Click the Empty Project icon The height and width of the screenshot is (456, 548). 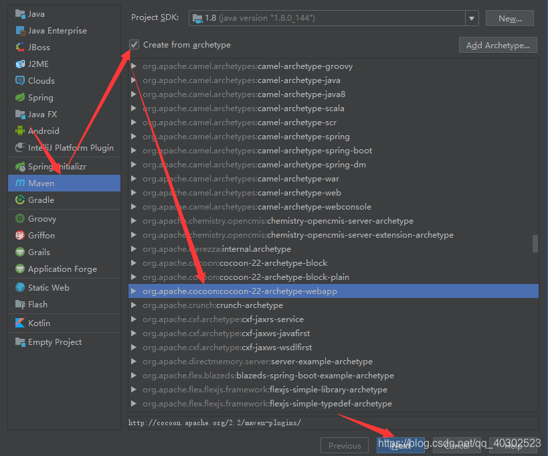pyautogui.click(x=20, y=342)
